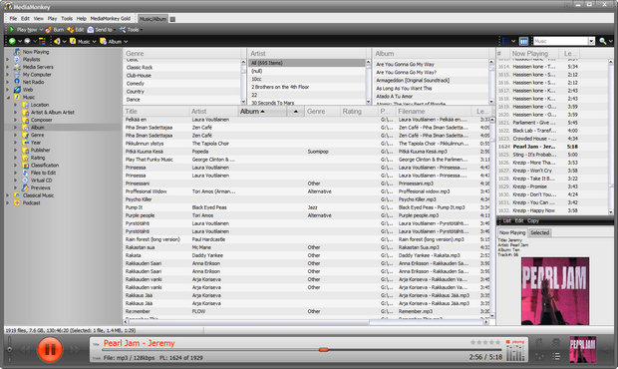Open the MediaMonkey Gold menu

(111, 19)
